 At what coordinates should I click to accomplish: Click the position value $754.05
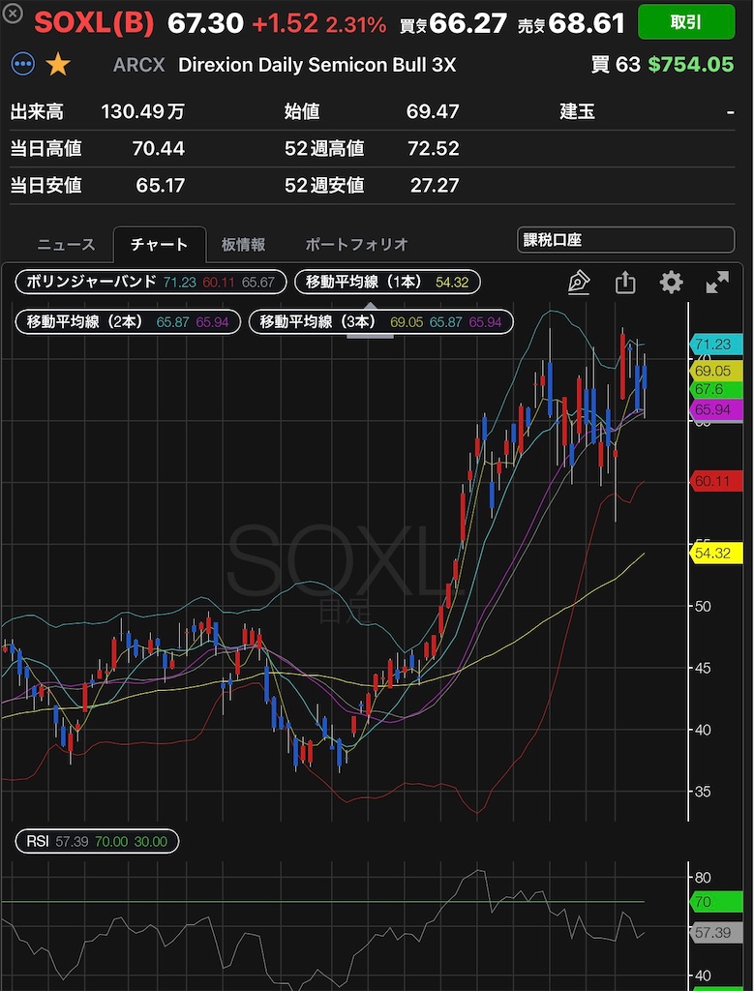(x=691, y=65)
